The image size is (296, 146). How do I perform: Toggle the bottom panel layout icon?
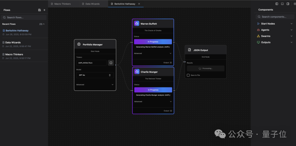click(x=282, y=4)
